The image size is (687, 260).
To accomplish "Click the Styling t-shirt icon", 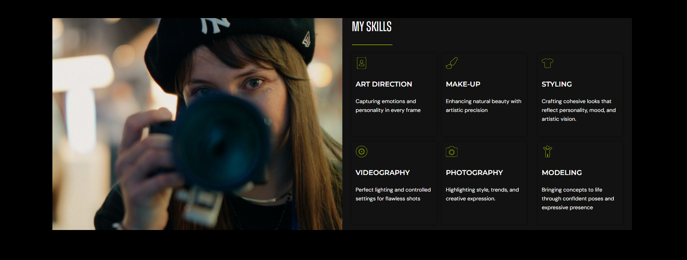I will [x=547, y=63].
